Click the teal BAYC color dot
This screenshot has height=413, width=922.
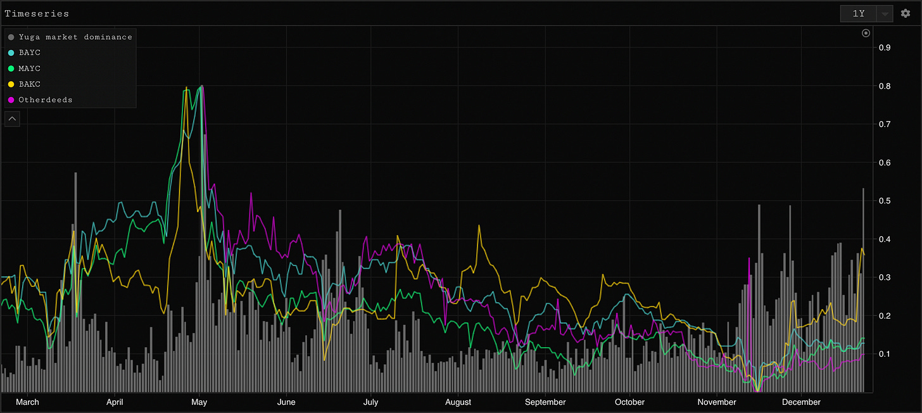(x=11, y=53)
